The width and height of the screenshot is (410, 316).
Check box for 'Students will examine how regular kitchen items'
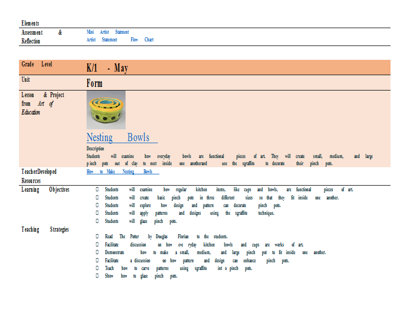click(x=97, y=189)
